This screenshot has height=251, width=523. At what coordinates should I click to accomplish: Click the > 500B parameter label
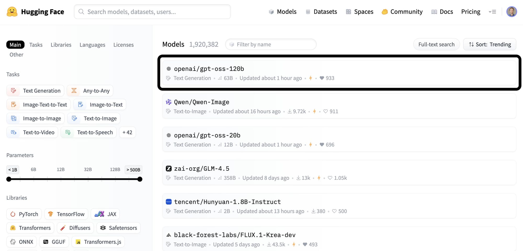click(x=133, y=170)
